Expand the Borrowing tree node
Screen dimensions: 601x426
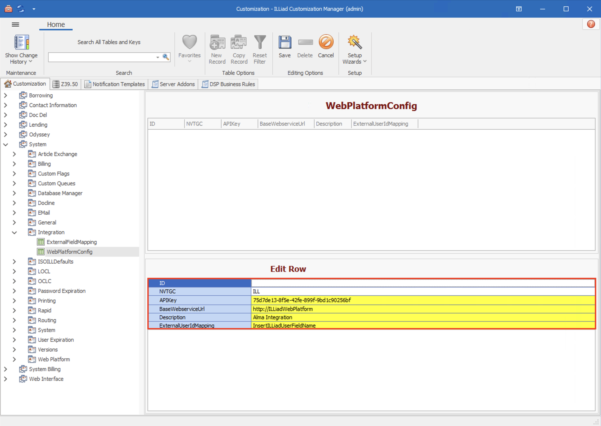coord(6,95)
